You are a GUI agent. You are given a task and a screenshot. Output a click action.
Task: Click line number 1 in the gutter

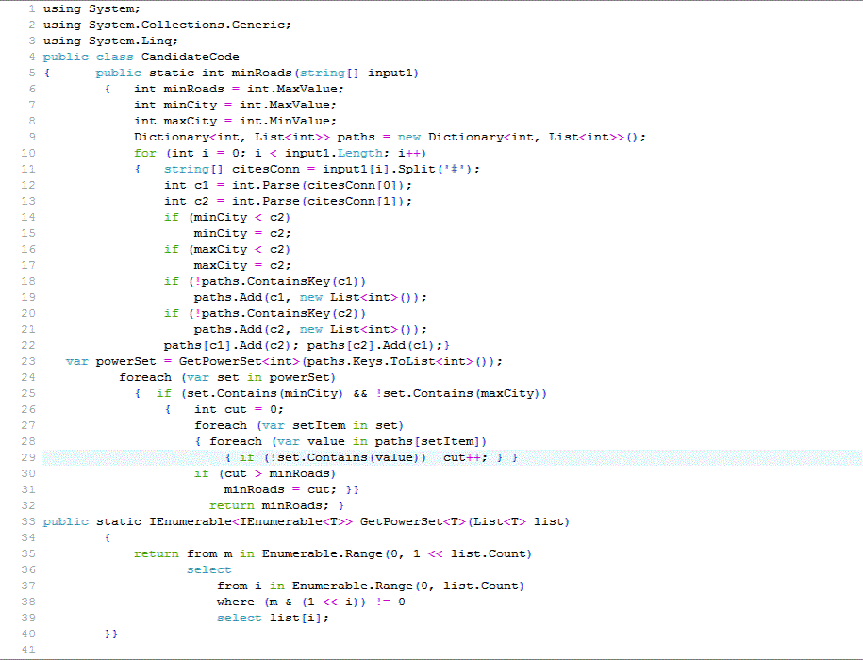click(31, 8)
